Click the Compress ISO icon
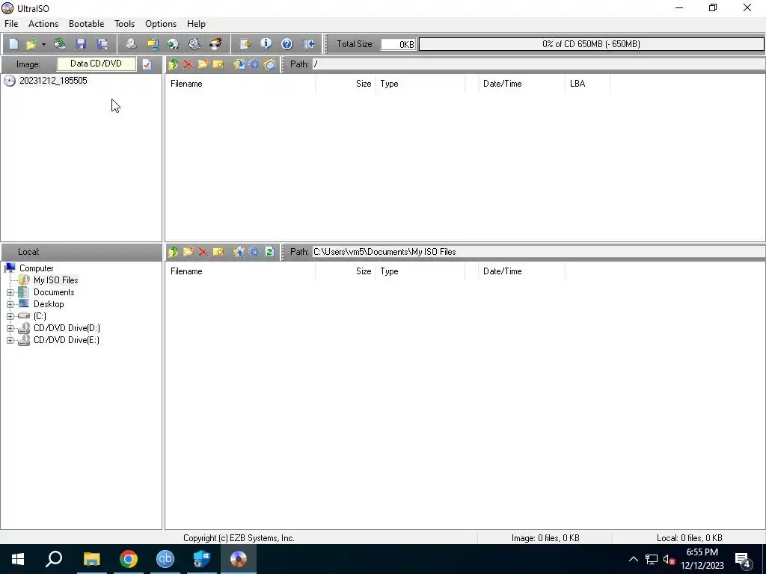766x574 pixels. pos(153,44)
